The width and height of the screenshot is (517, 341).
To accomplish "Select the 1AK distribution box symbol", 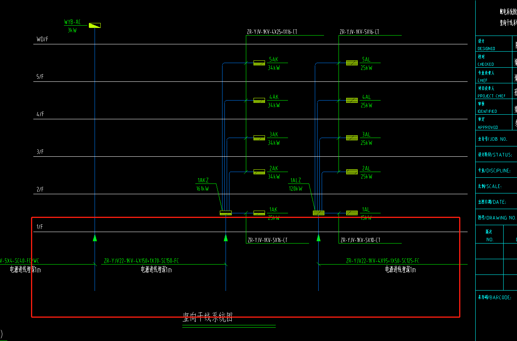I will 259,213.
